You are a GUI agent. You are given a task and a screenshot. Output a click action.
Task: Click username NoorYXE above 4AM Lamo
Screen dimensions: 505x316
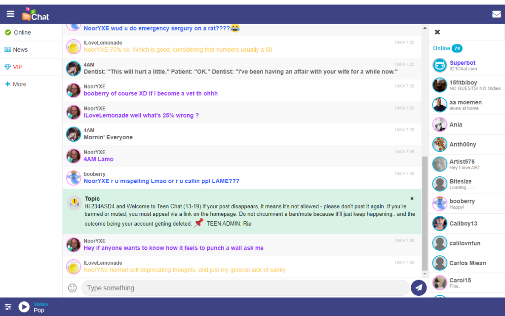tap(94, 153)
